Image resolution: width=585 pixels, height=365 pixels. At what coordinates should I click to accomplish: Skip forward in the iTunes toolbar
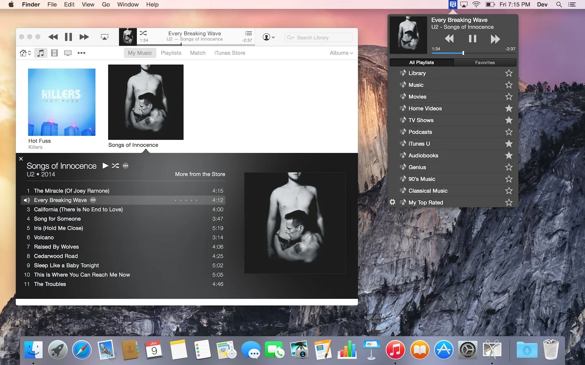point(84,37)
